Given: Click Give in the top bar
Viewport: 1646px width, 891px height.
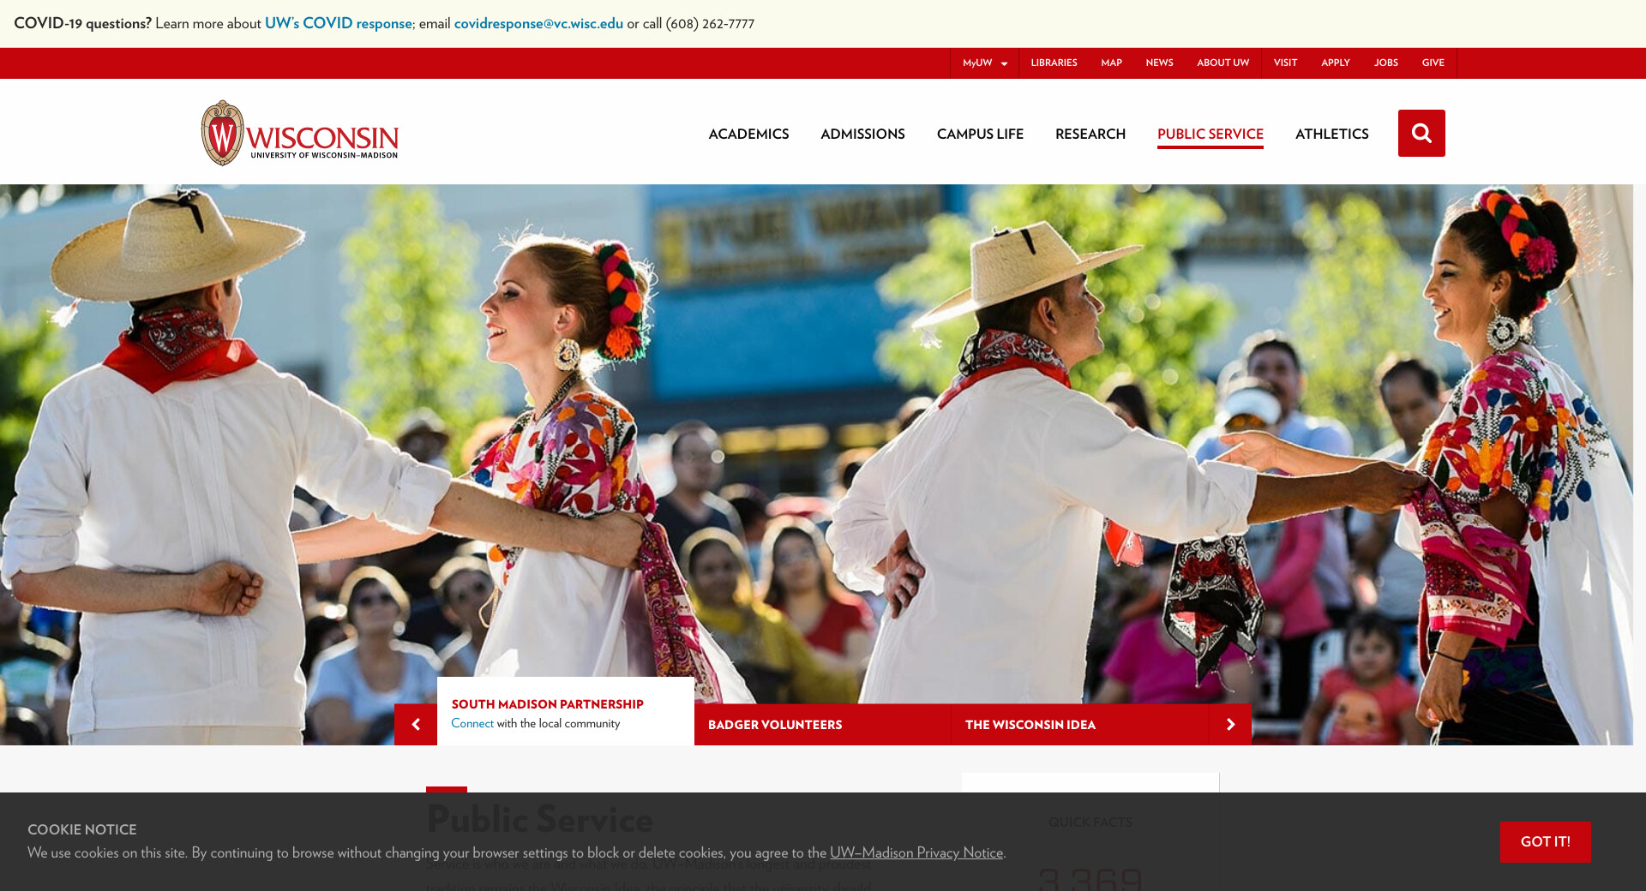Looking at the screenshot, I should point(1433,63).
